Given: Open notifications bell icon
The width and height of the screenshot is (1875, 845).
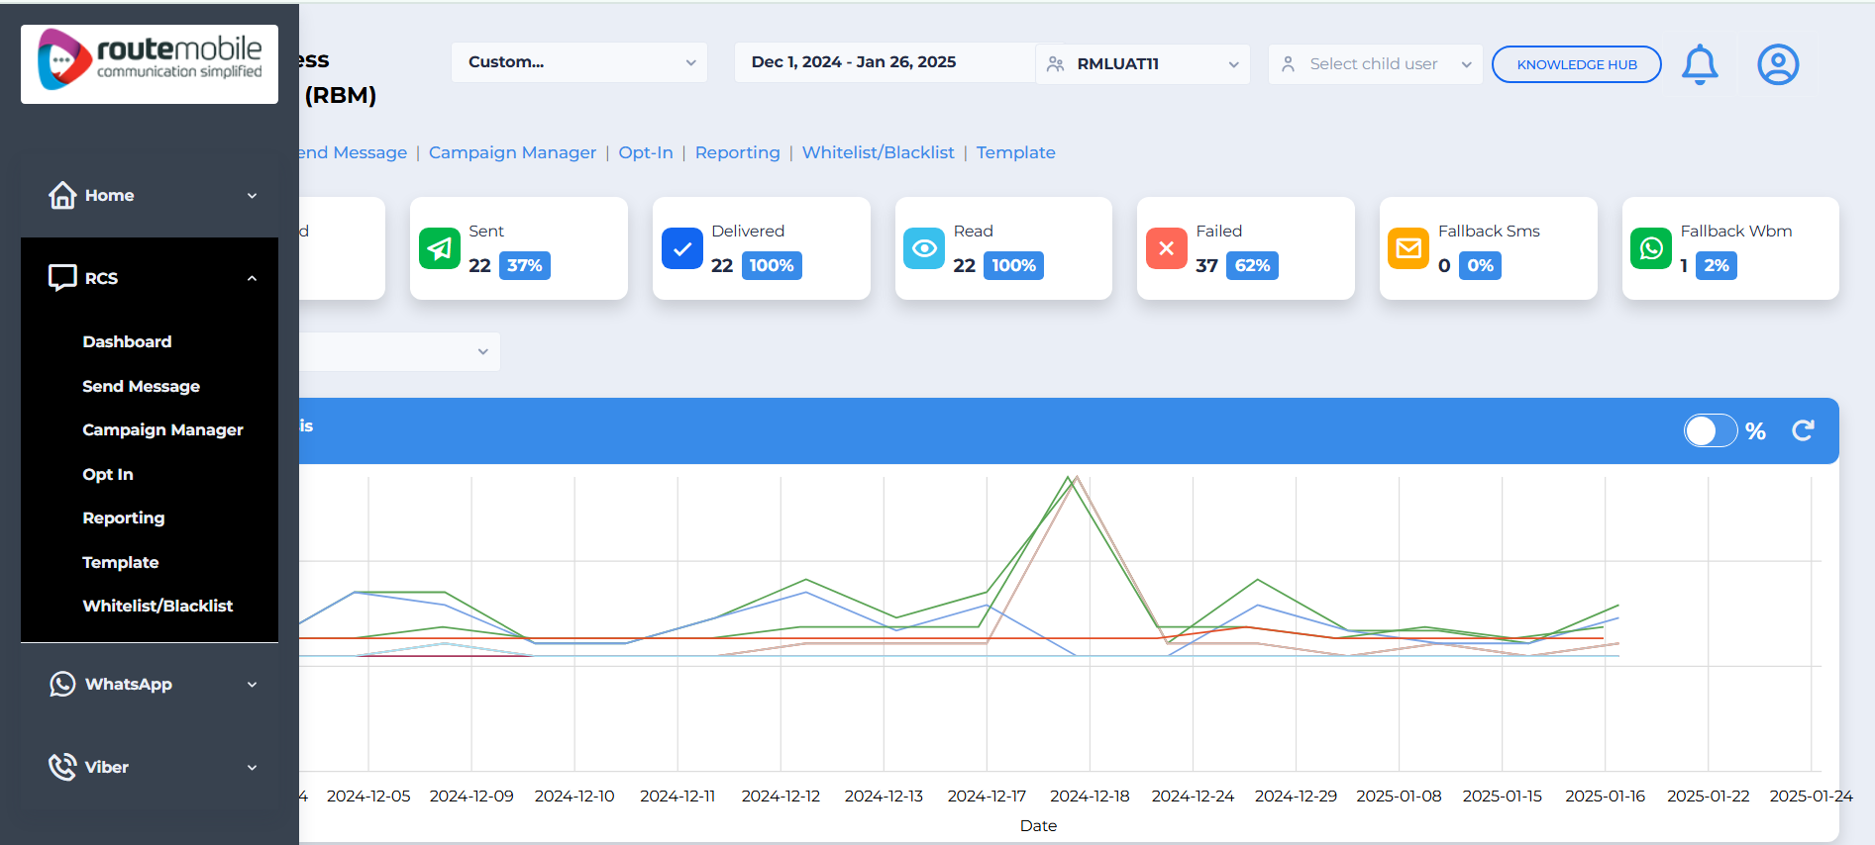Looking at the screenshot, I should (x=1700, y=64).
